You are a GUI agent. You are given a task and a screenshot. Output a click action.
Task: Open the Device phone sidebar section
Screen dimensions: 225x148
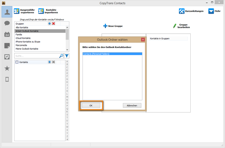pyautogui.click(x=7, y=79)
